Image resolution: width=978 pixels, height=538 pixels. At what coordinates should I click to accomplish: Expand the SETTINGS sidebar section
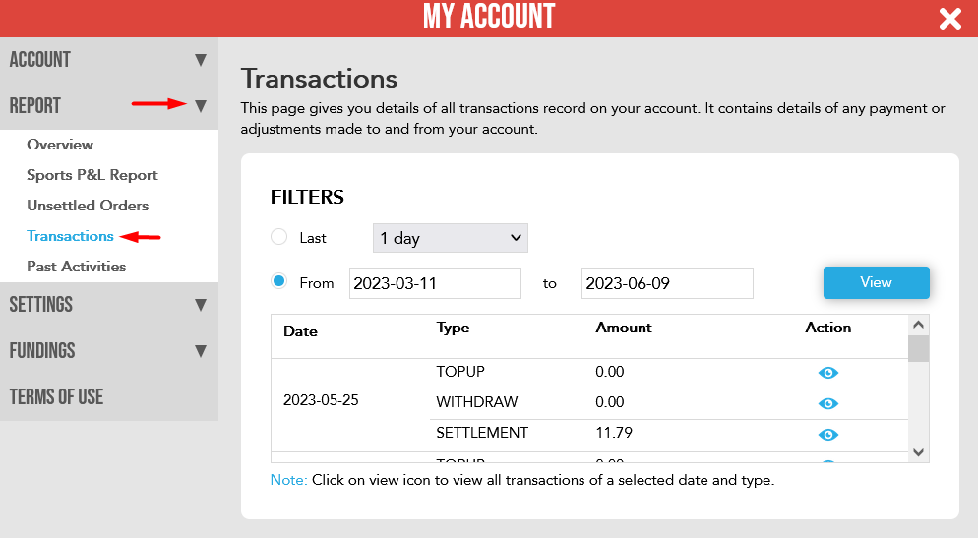click(x=109, y=305)
